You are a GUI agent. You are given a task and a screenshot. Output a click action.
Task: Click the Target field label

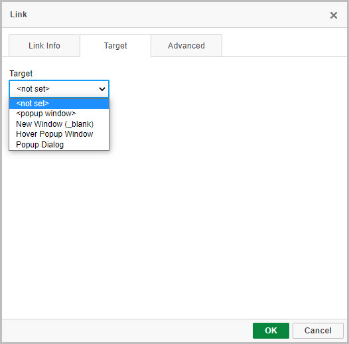(x=21, y=73)
